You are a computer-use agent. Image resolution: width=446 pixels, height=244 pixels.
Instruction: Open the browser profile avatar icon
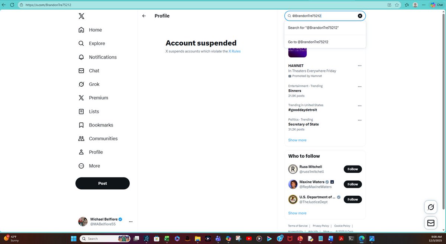point(415,5)
